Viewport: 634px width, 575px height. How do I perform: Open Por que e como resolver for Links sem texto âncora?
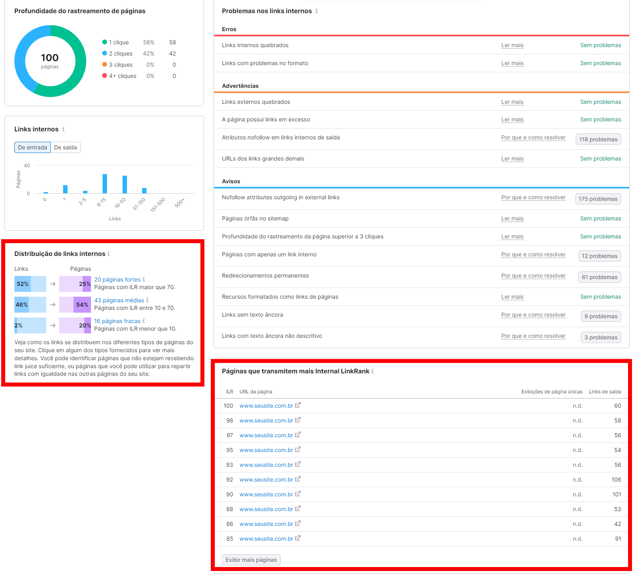coord(533,315)
